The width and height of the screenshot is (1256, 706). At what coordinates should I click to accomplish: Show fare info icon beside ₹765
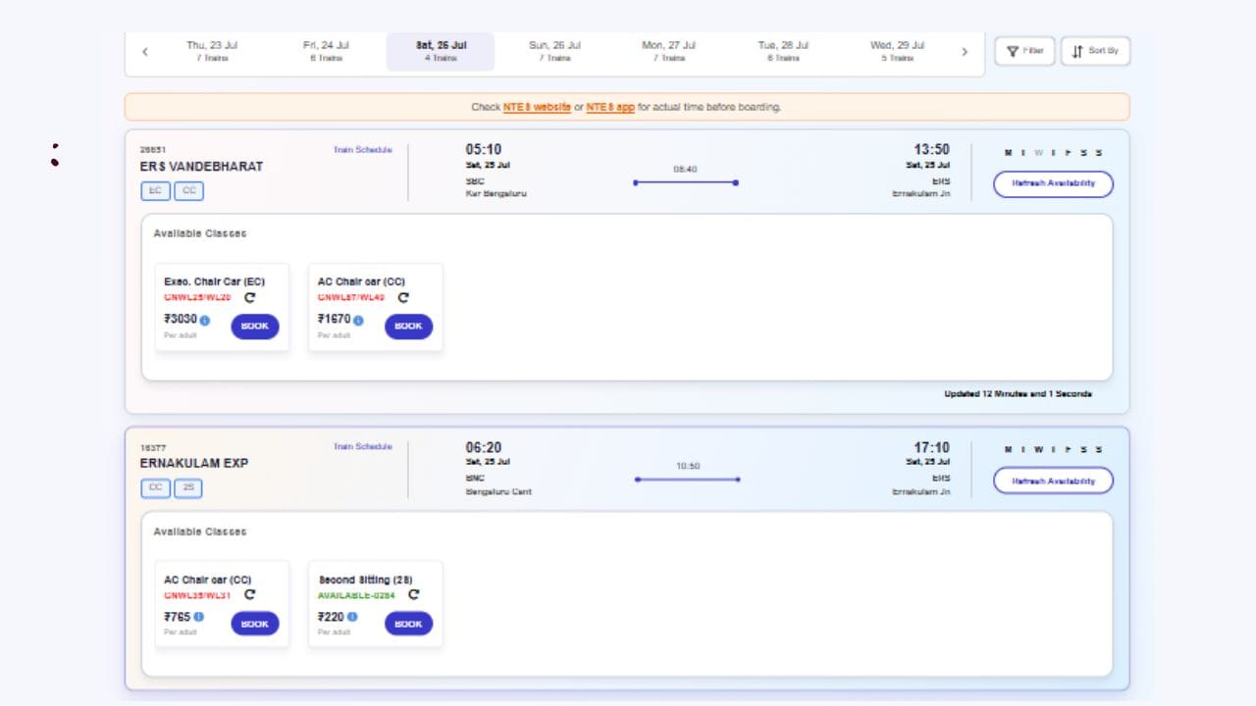tap(198, 617)
